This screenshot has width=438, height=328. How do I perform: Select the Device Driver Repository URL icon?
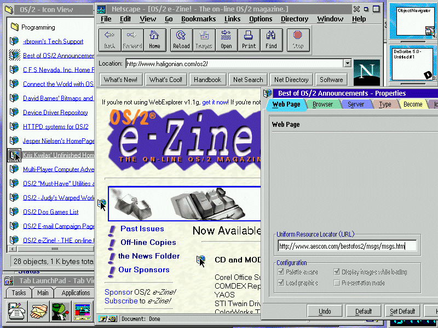click(x=14, y=112)
